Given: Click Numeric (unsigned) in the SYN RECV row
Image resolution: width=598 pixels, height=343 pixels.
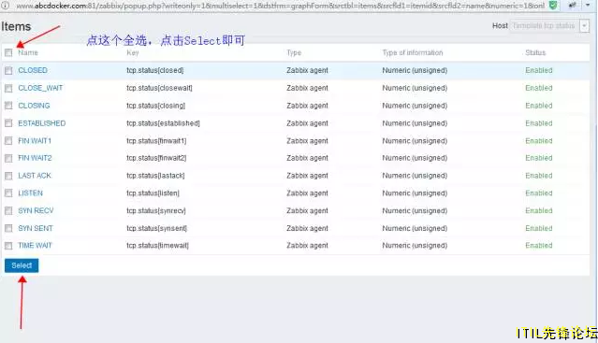Looking at the screenshot, I should click(x=415, y=210).
